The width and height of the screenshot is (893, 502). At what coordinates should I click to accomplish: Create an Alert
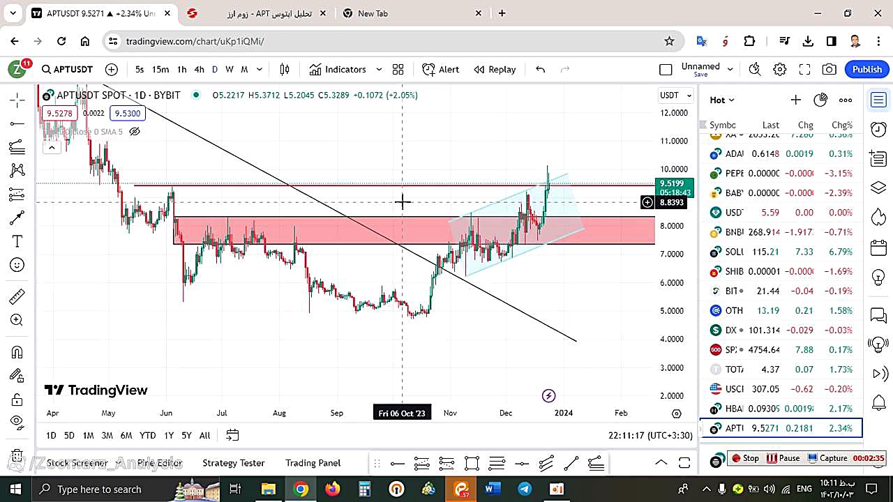pyautogui.click(x=441, y=69)
